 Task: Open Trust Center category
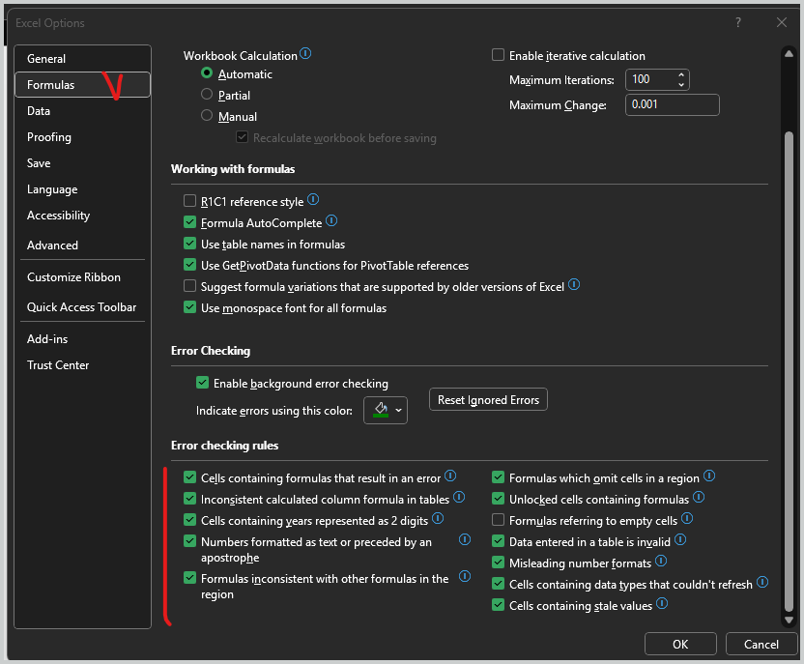tap(82, 365)
